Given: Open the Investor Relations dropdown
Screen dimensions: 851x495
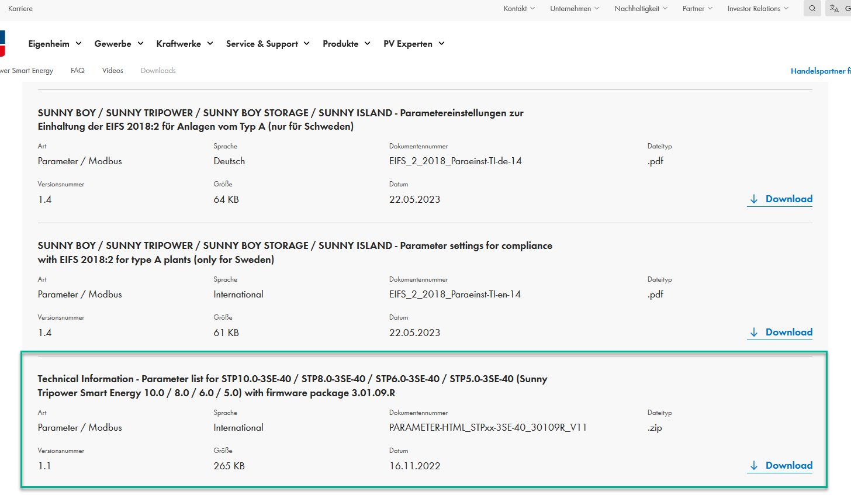Looking at the screenshot, I should coord(757,9).
